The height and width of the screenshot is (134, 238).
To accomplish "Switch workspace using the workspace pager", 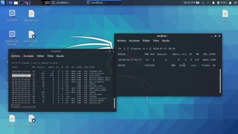I will [45, 3].
